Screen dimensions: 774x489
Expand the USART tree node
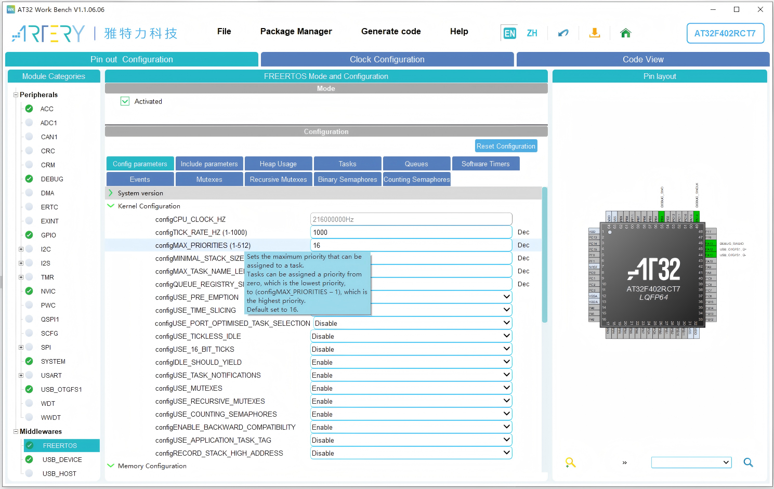coord(21,375)
